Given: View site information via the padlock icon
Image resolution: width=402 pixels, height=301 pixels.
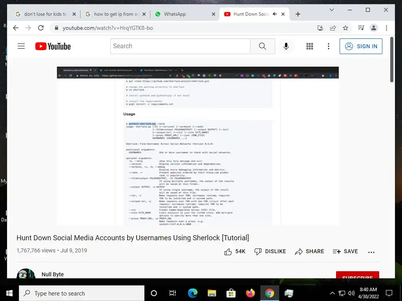Looking at the screenshot, I should 57,28.
